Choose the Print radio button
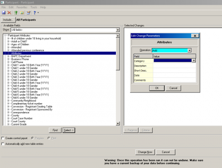This screenshot has width=222, height=168. tap(49, 138)
